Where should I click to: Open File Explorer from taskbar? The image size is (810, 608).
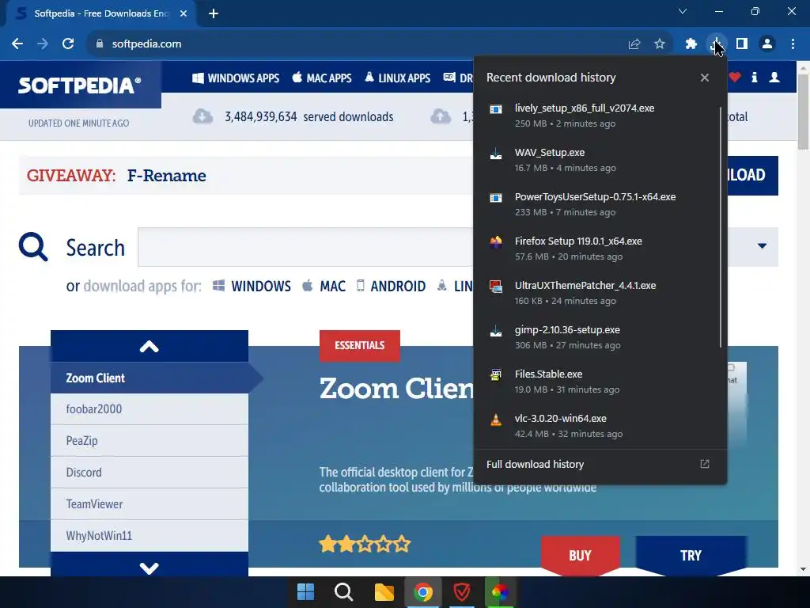(384, 592)
